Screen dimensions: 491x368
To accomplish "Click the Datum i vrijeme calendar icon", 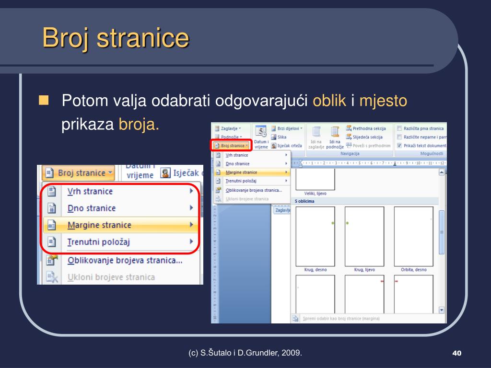I will coord(260,131).
